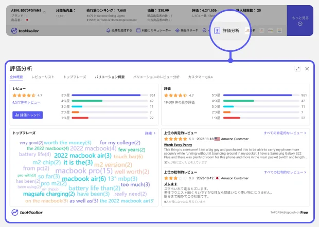Select phrase magsafe charging(2)
This screenshot has width=319, height=227.
[49, 194]
